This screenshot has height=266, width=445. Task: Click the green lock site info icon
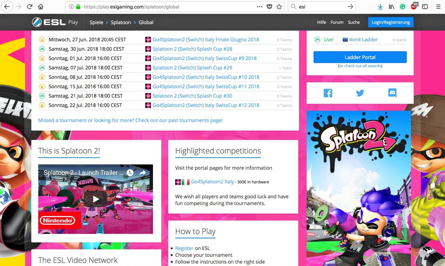click(78, 7)
